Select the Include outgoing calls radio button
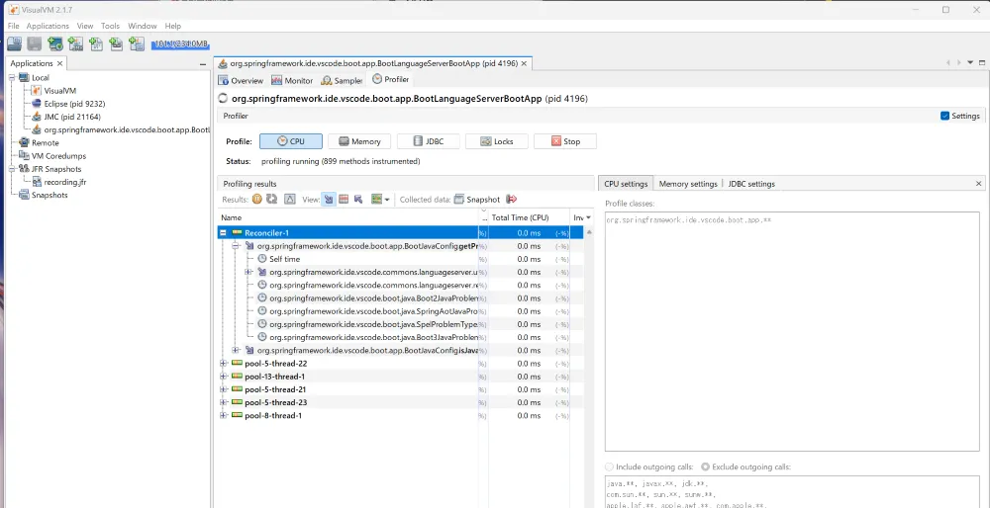This screenshot has height=508, width=990. pos(609,467)
